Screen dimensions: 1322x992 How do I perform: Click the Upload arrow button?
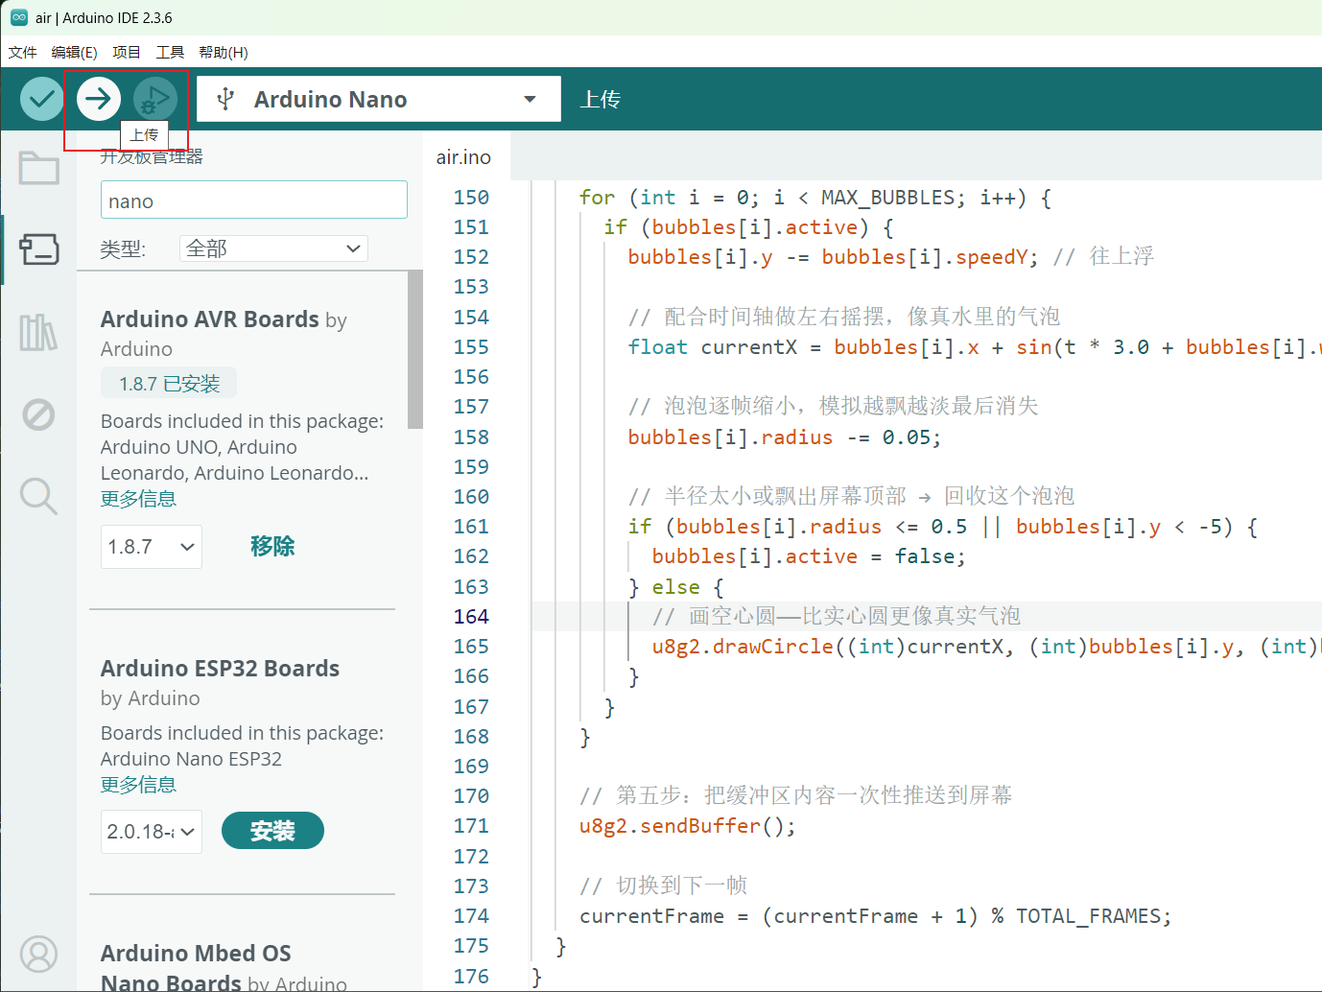click(98, 98)
